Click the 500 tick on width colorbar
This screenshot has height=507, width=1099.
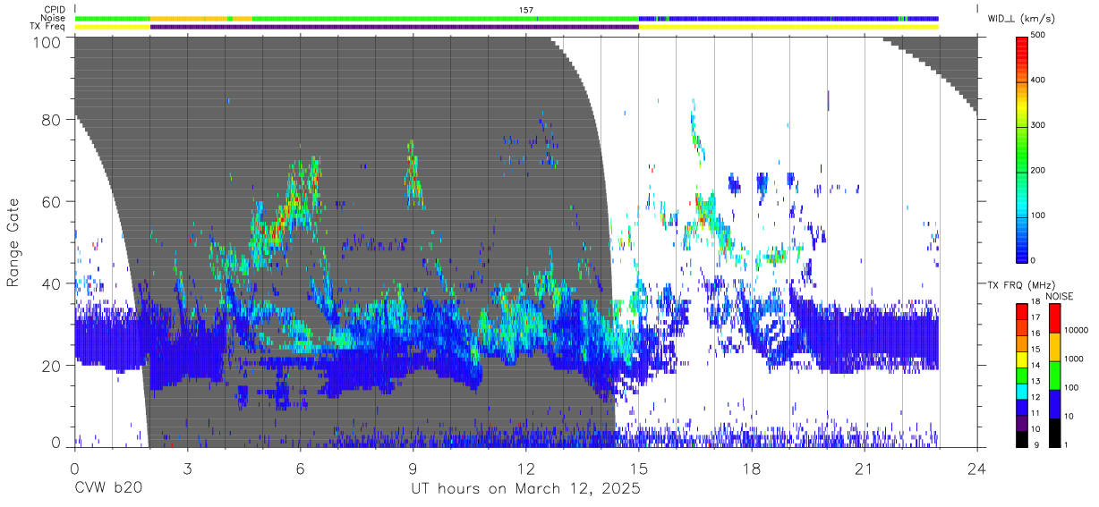tap(1039, 36)
